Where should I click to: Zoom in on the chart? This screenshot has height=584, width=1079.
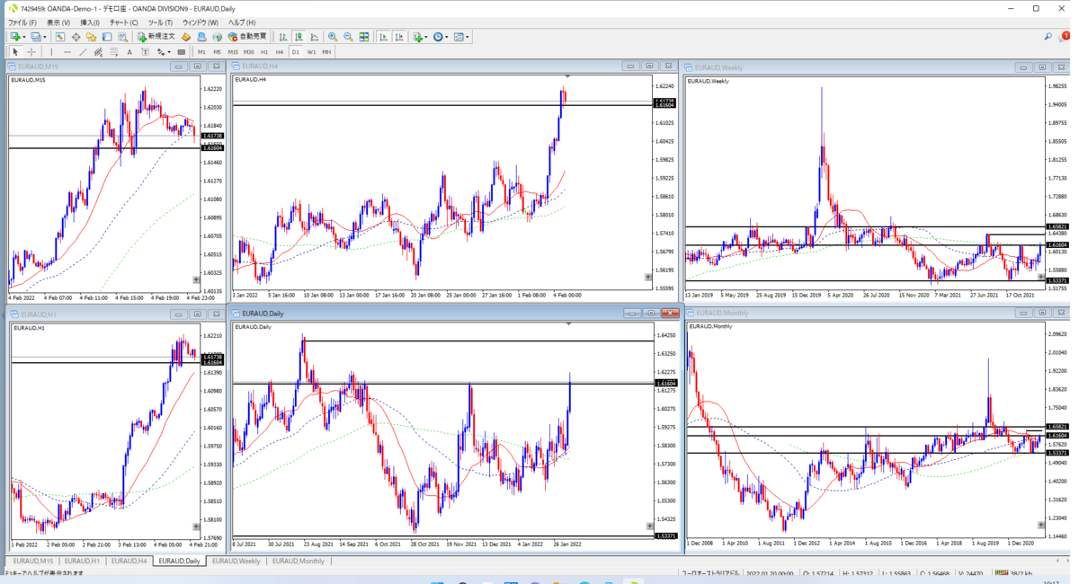coord(333,37)
